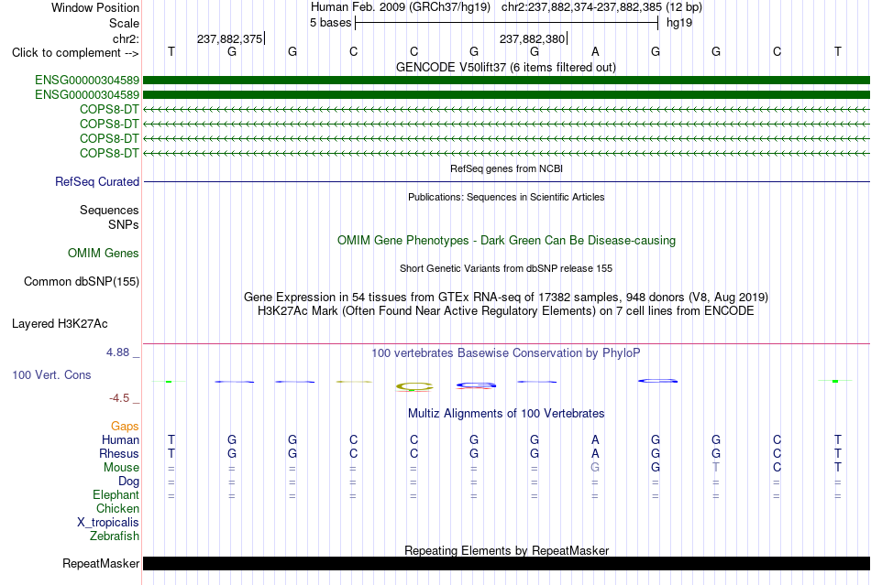Open Multiz Alignments of 100 Vertebrates title

(x=506, y=414)
